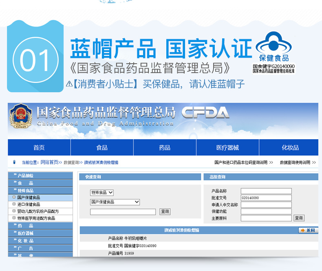322x271 pixels.
Task: Open the 首页 navigation tab
Action: 39,147
